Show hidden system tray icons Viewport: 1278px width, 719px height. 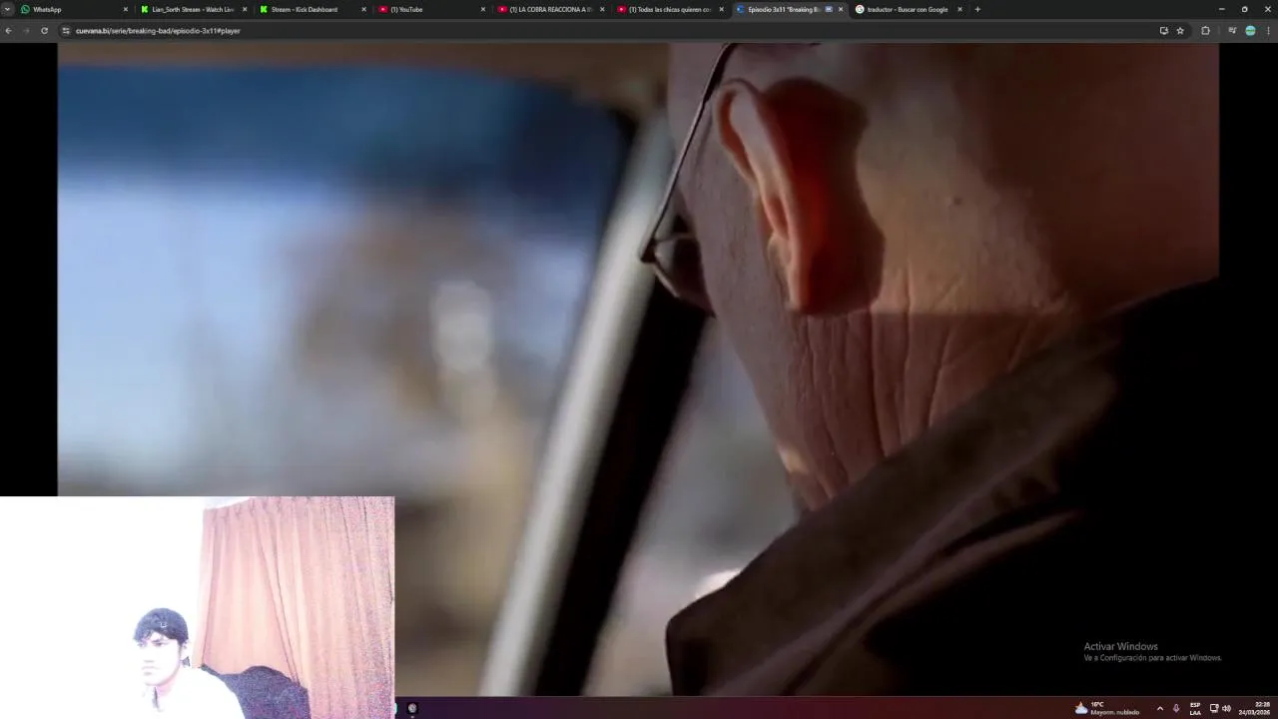point(1159,708)
